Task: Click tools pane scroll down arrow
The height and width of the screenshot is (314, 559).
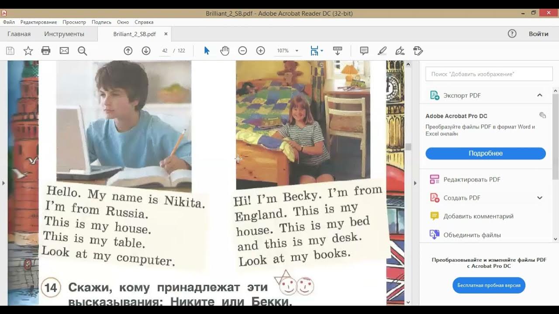Action: click(556, 239)
